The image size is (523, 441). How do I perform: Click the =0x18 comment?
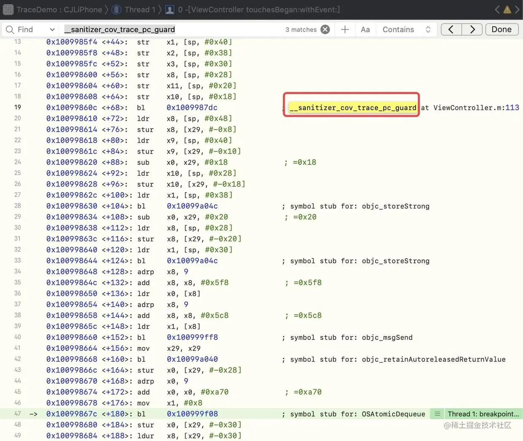300,162
